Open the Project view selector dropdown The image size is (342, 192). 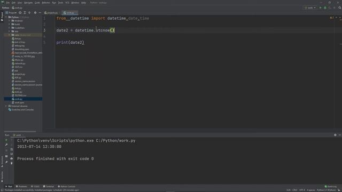click(x=11, y=13)
